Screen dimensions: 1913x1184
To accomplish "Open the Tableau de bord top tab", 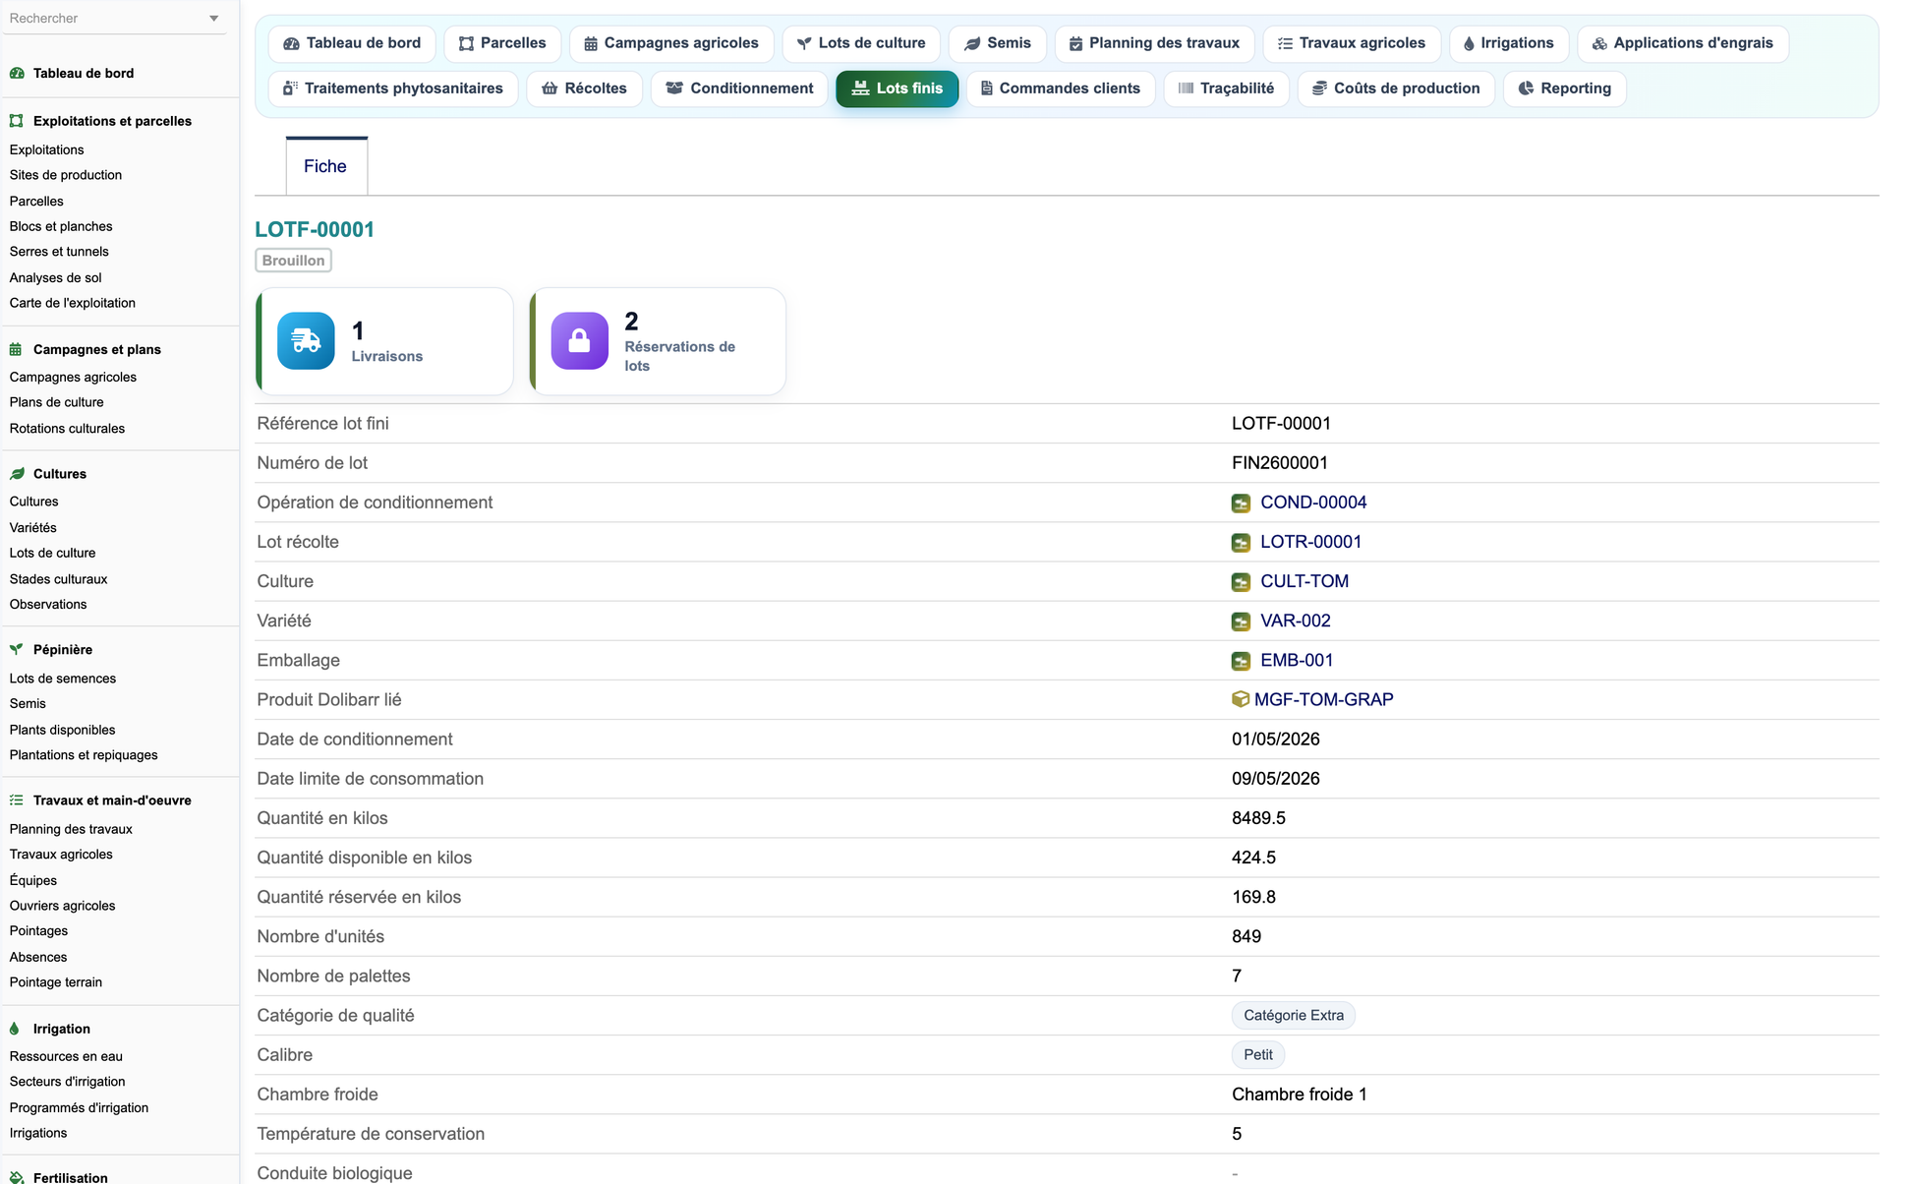I will point(352,43).
